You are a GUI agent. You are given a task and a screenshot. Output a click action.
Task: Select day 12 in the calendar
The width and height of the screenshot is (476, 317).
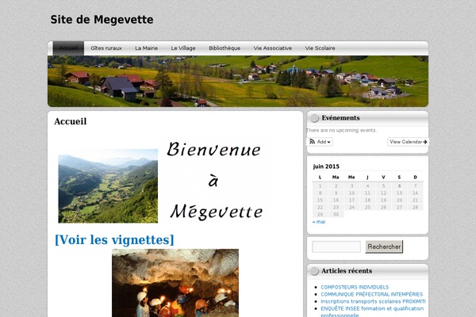coord(383,193)
